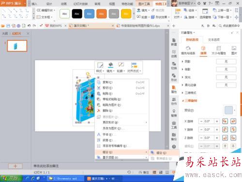Viewport: 242px width, 182px height.
Task: Open the Backup (备份) sidebar panel
Action: tap(174, 137)
